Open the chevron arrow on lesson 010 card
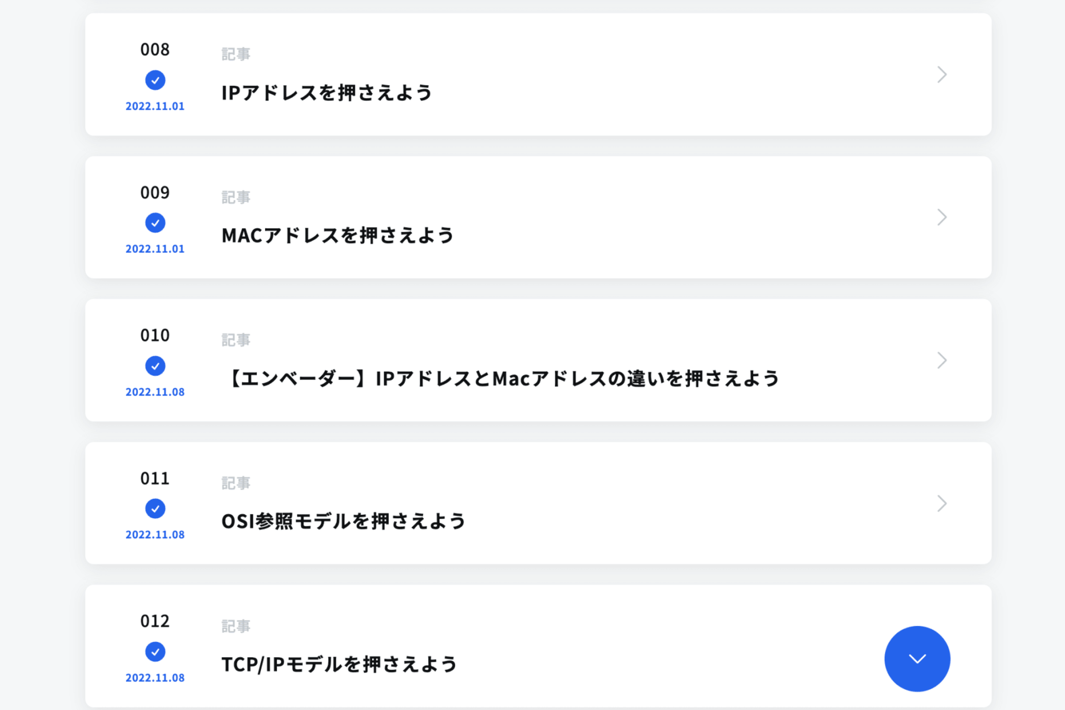The width and height of the screenshot is (1065, 710). 942,360
